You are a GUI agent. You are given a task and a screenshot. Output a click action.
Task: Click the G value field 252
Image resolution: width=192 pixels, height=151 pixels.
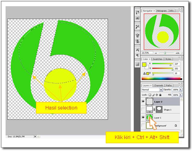(x=177, y=69)
